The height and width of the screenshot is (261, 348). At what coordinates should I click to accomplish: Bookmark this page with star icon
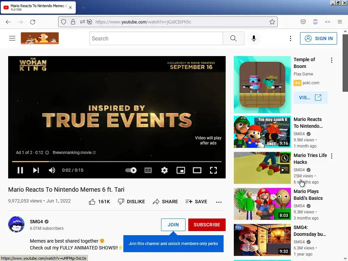(x=272, y=22)
